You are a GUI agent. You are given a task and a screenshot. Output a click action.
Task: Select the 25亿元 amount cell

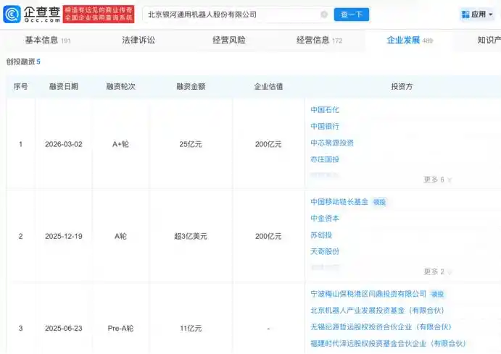191,144
